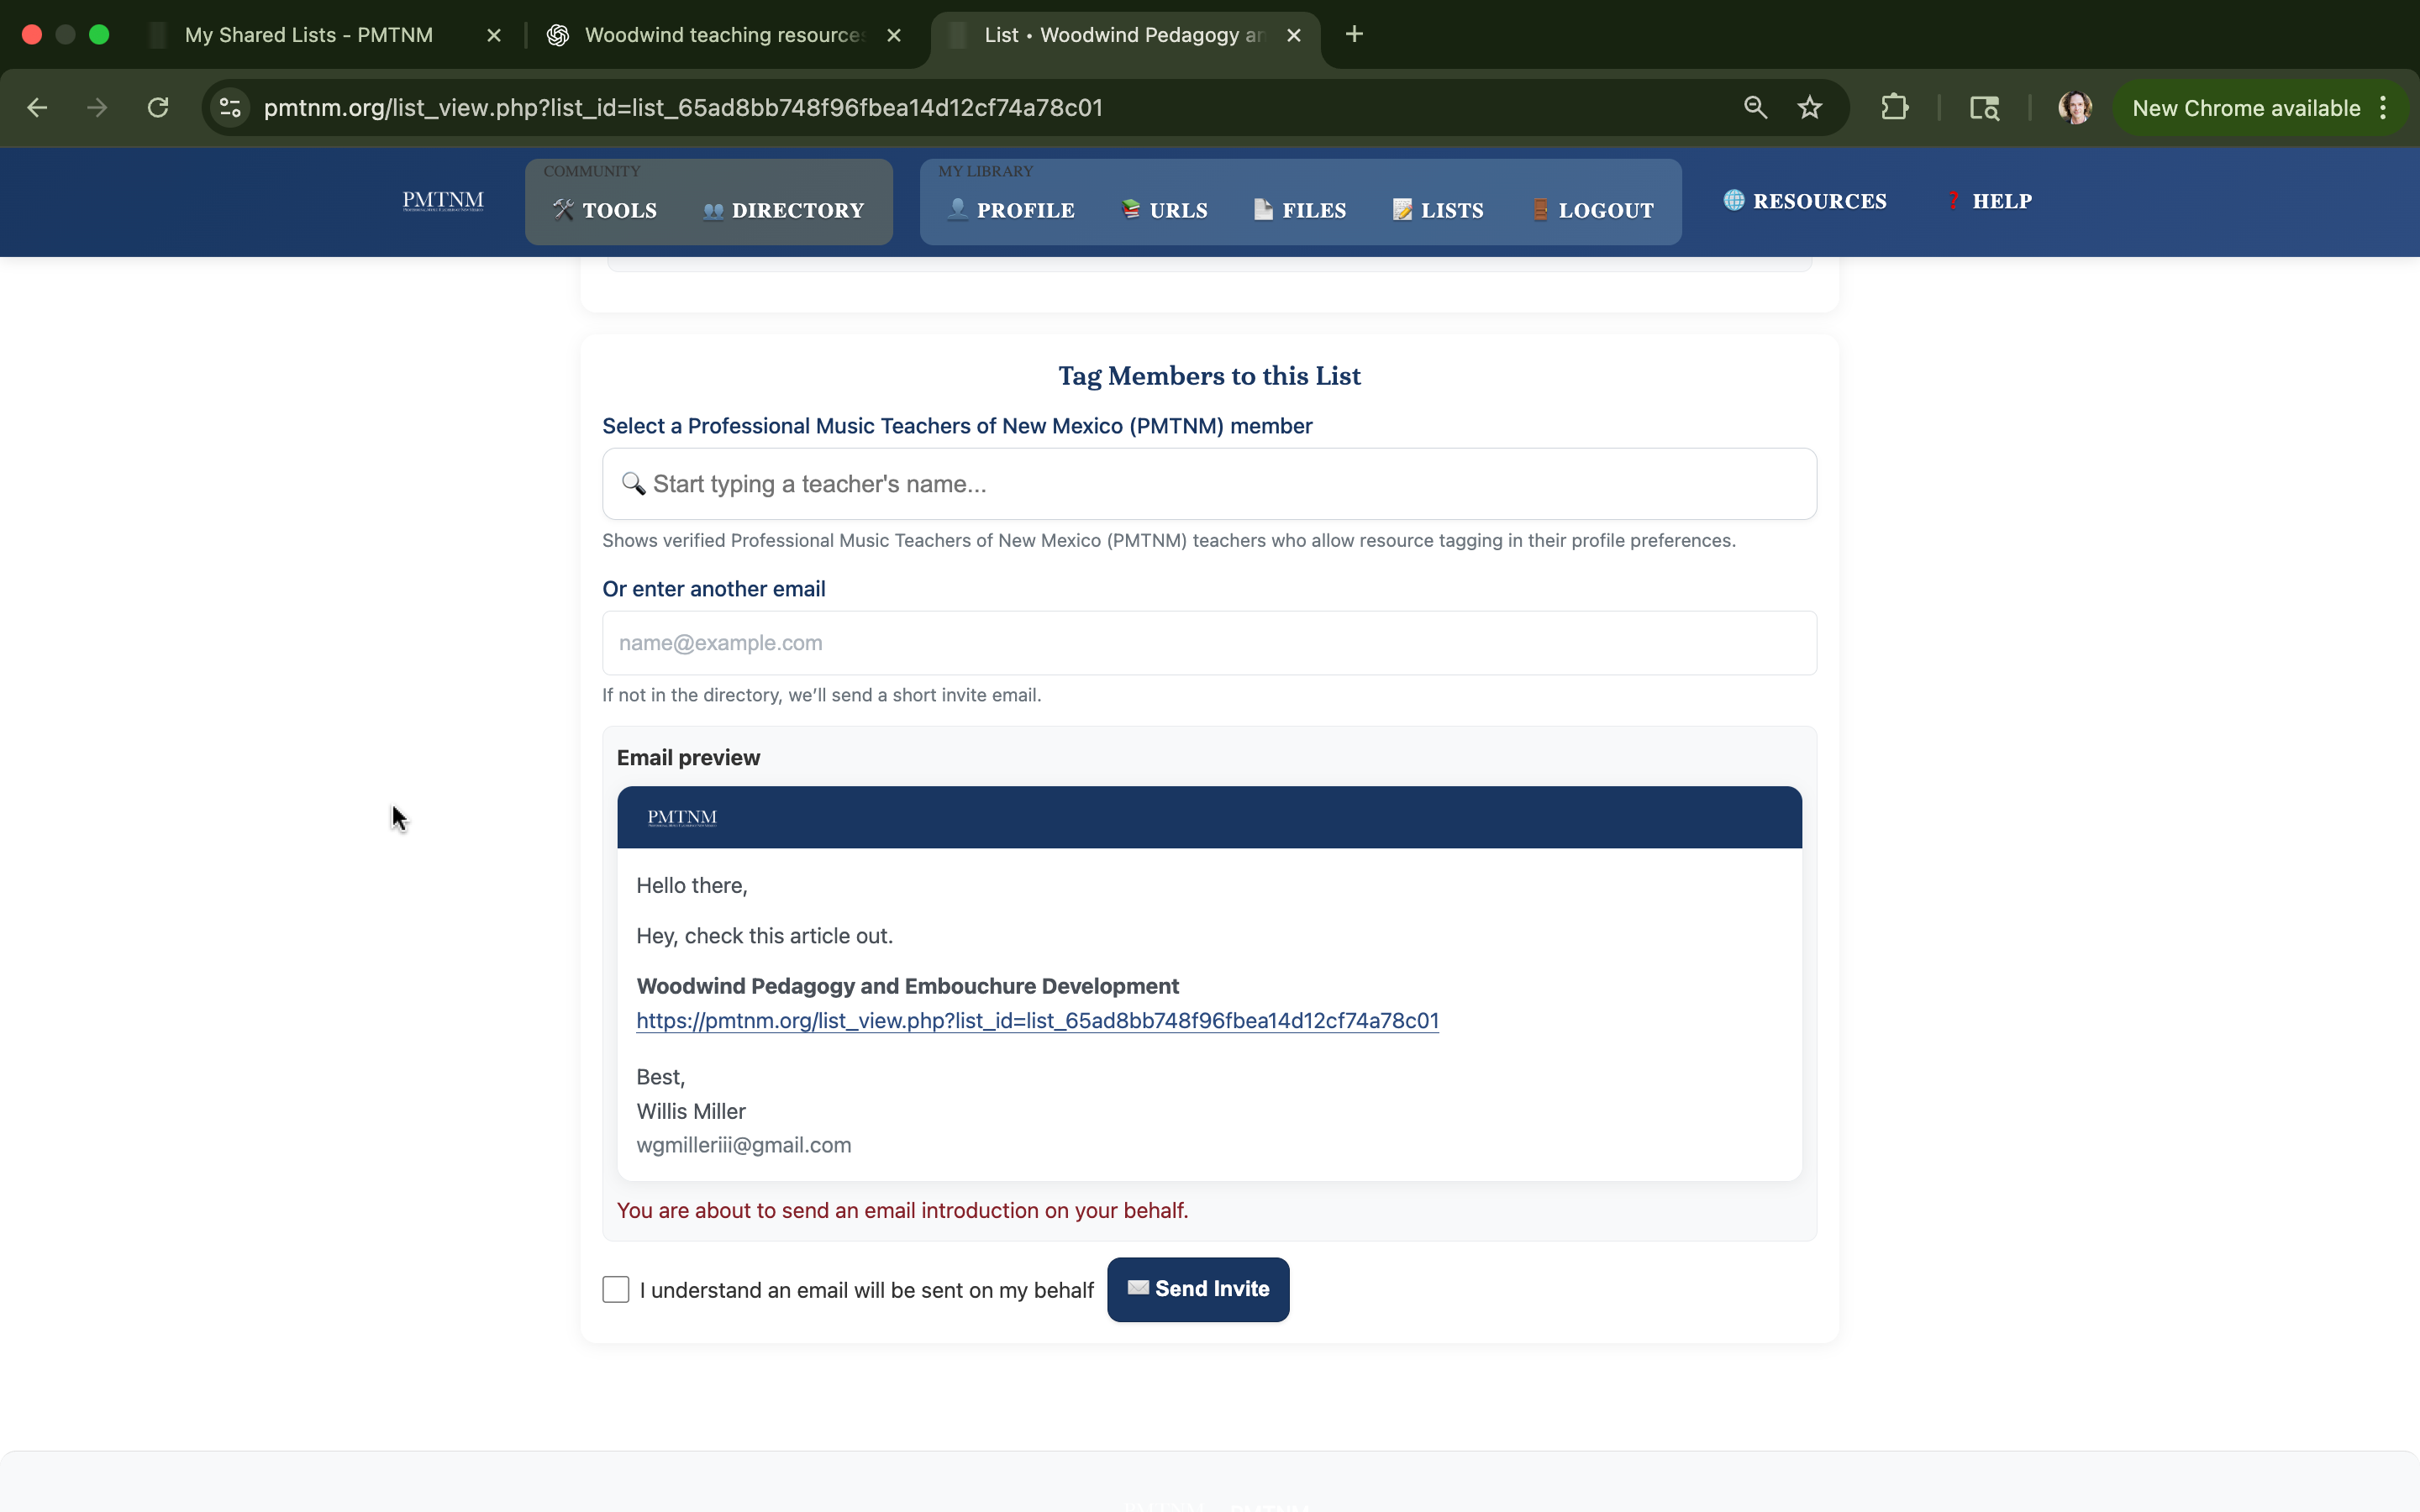Reload the current page
The width and height of the screenshot is (2420, 1512).
[158, 108]
